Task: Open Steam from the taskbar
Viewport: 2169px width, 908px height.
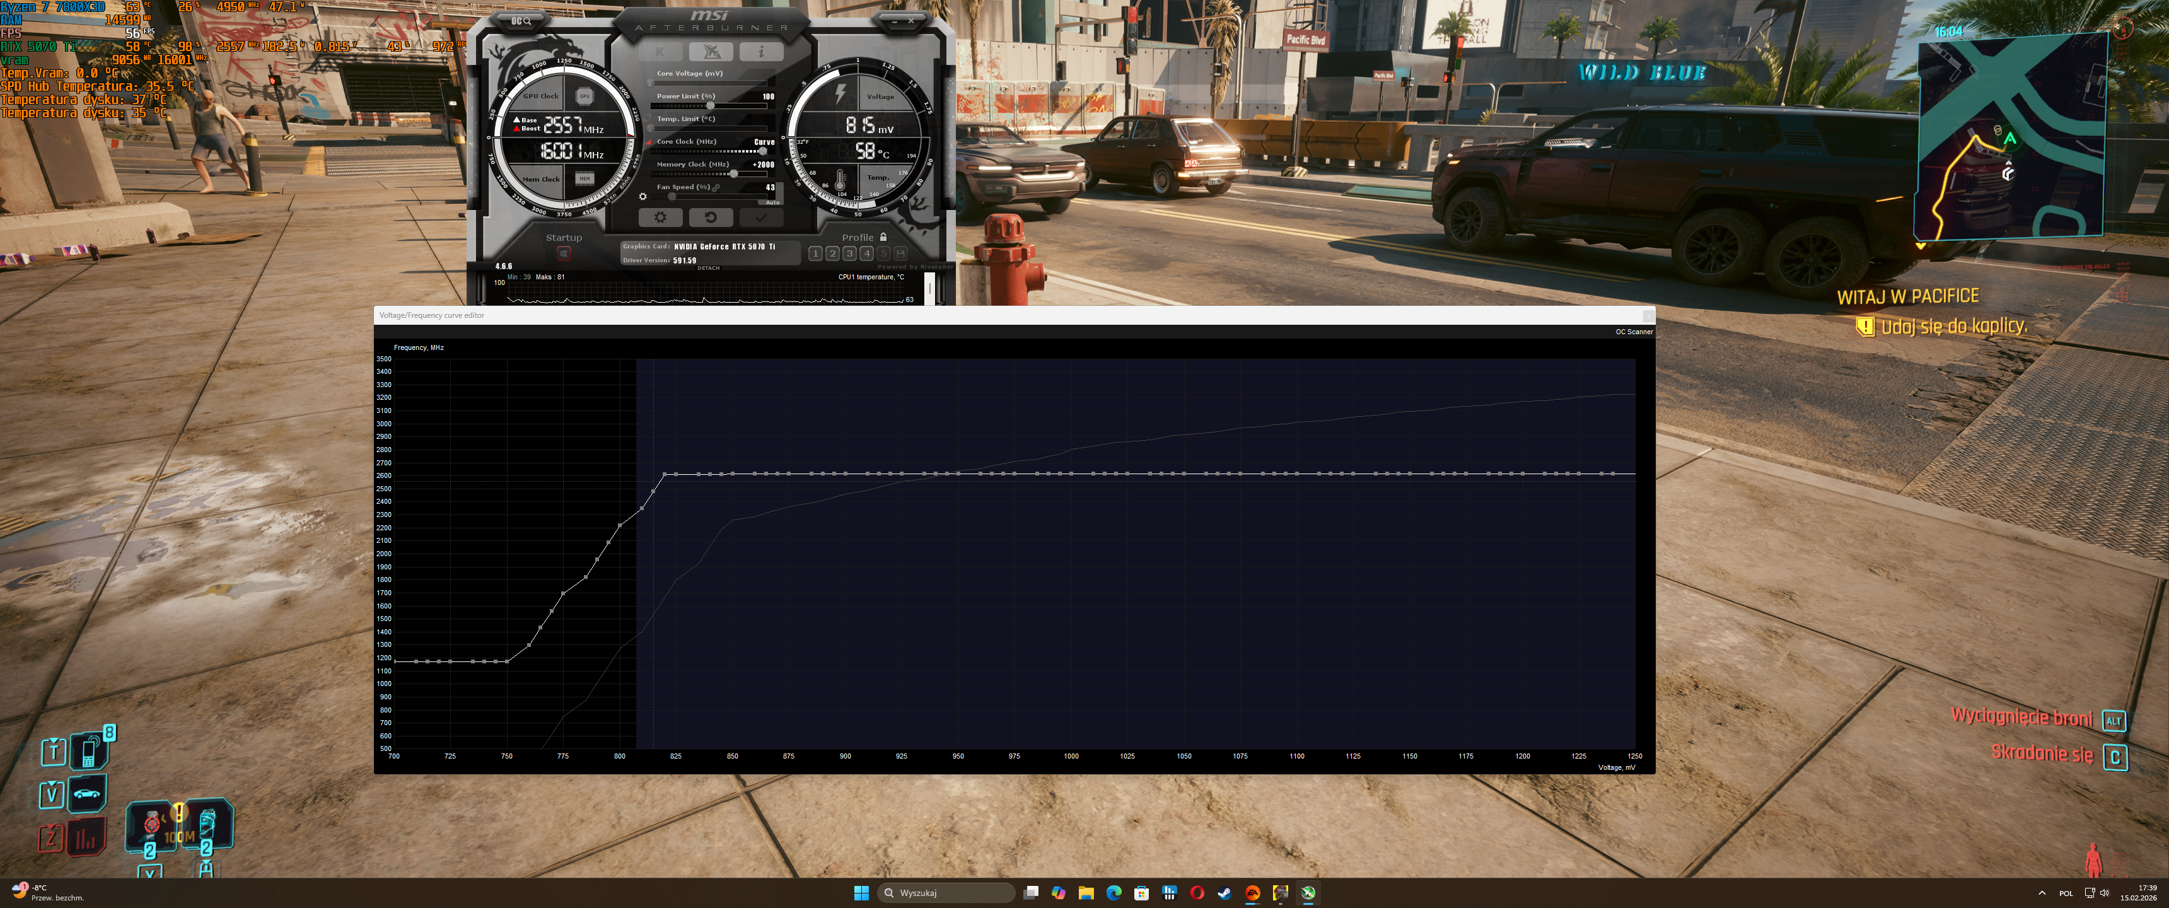Action: pyautogui.click(x=1224, y=893)
